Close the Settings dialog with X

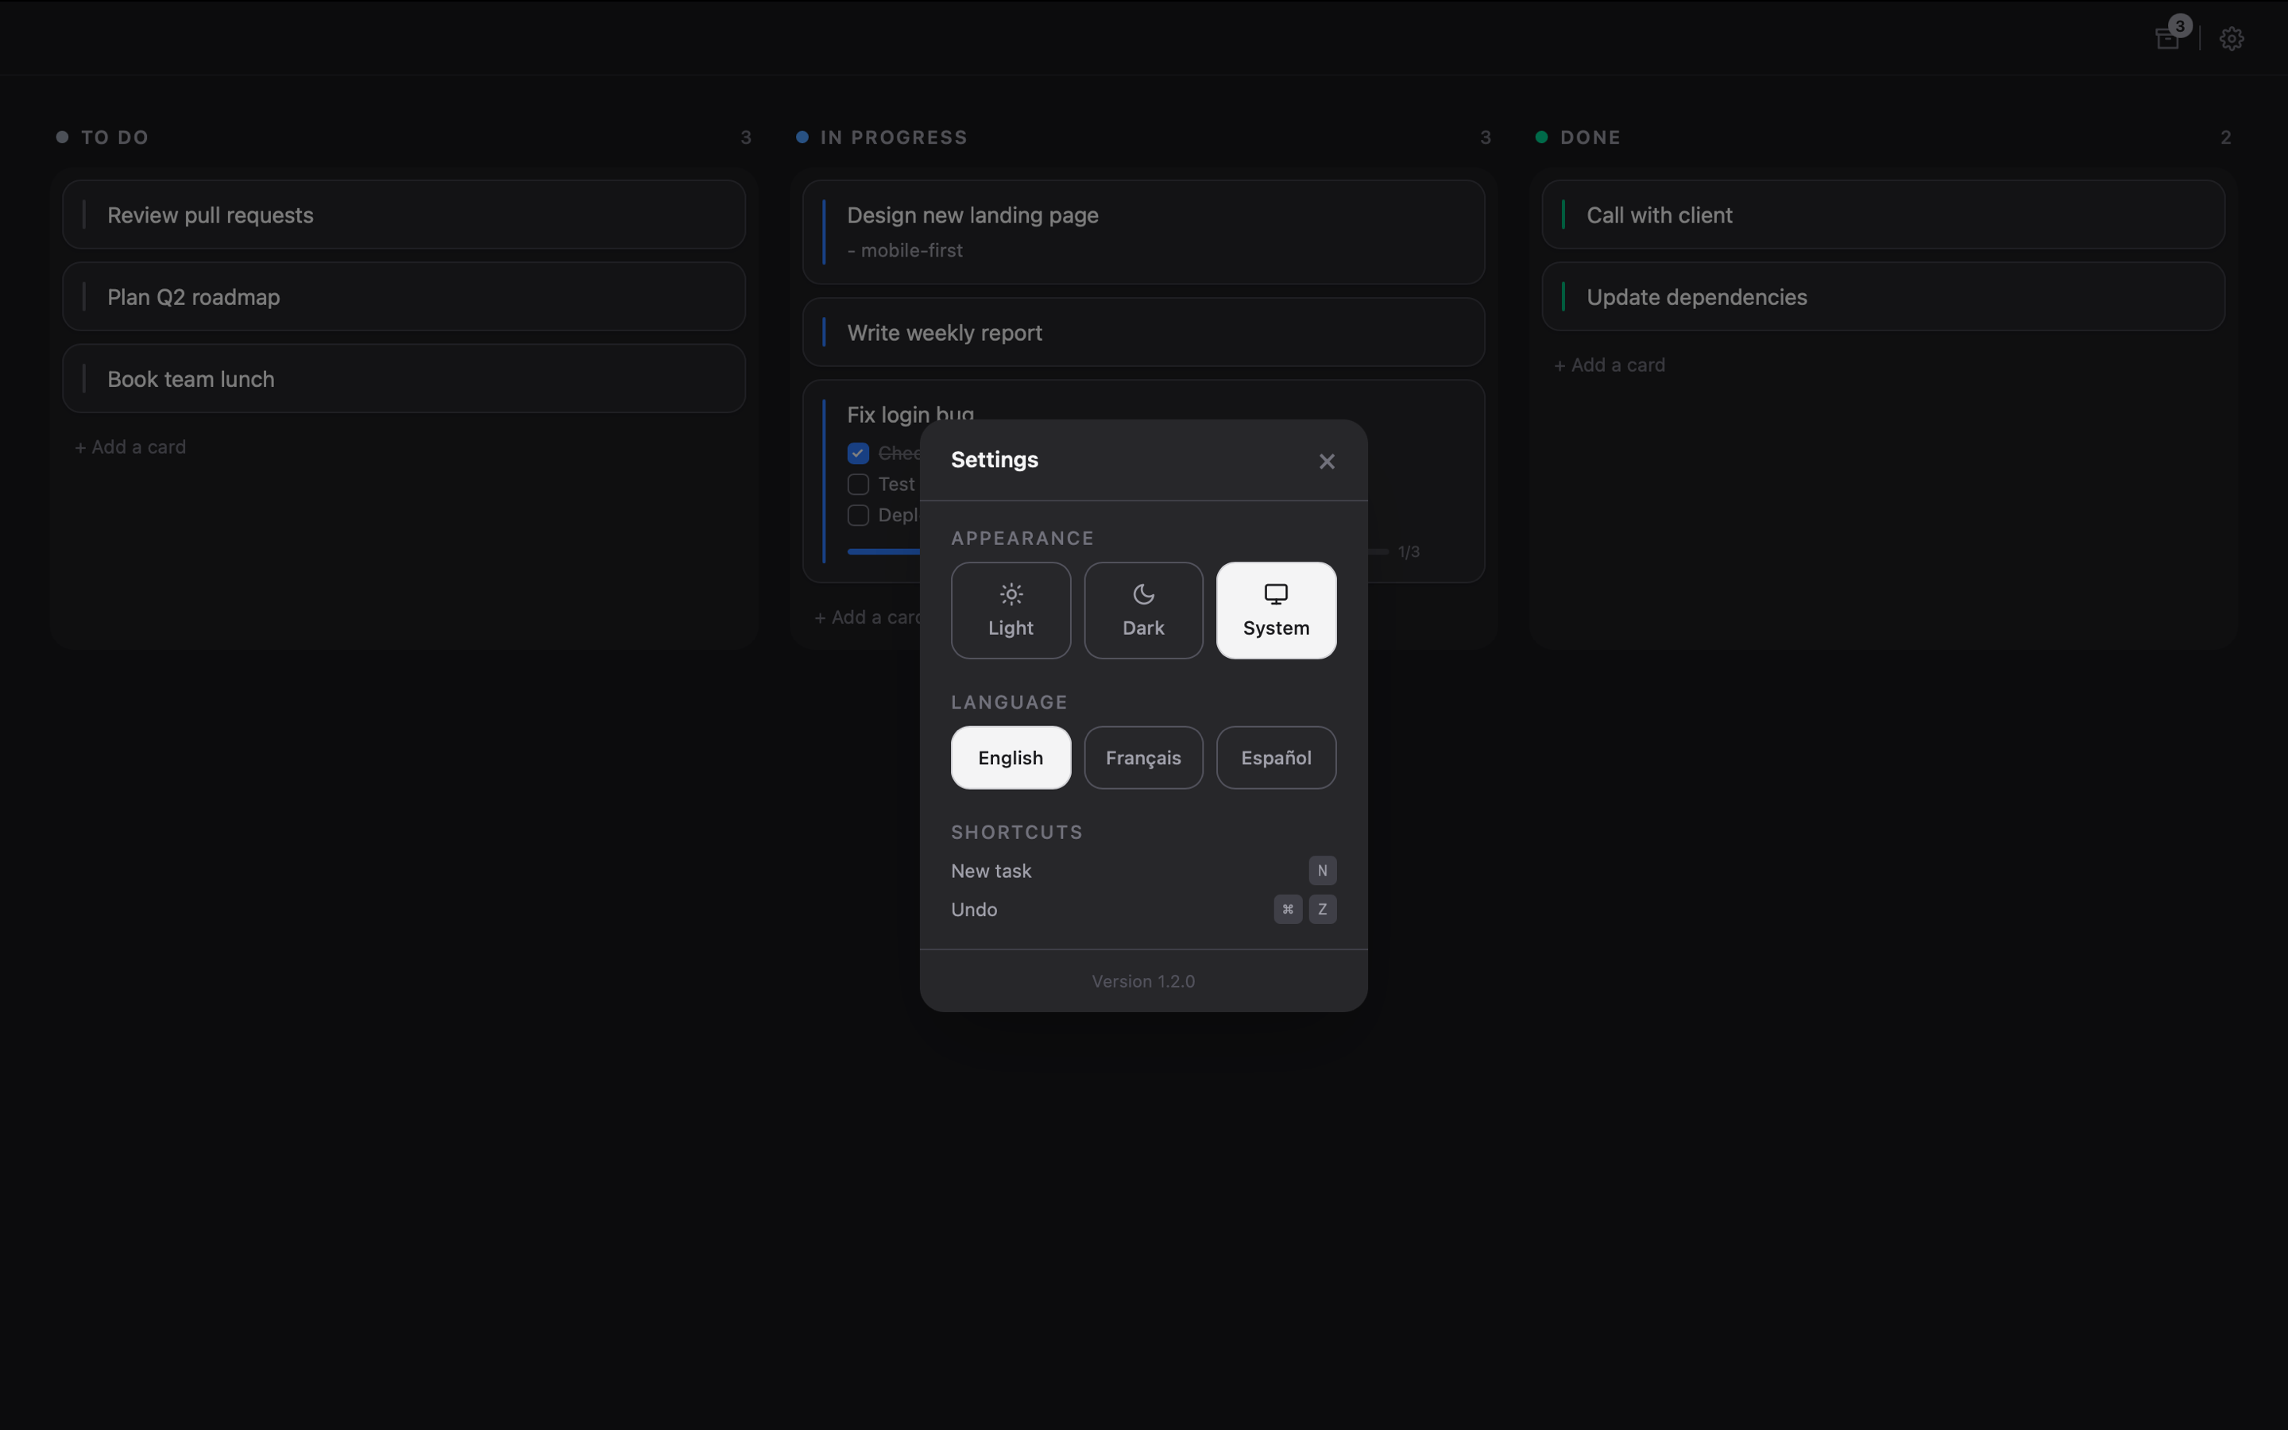pos(1327,461)
